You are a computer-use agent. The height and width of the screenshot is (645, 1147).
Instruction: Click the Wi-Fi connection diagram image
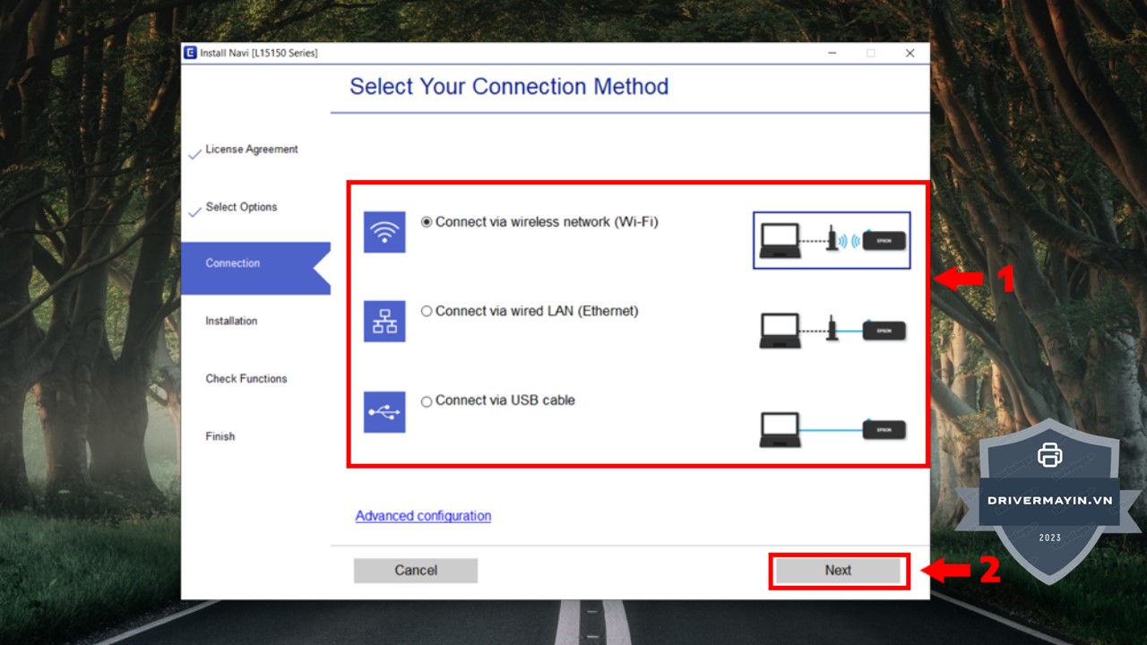[x=832, y=240]
